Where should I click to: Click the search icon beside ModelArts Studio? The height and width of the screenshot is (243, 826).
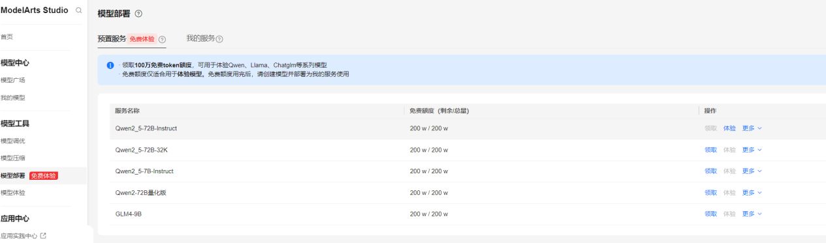pyautogui.click(x=79, y=11)
